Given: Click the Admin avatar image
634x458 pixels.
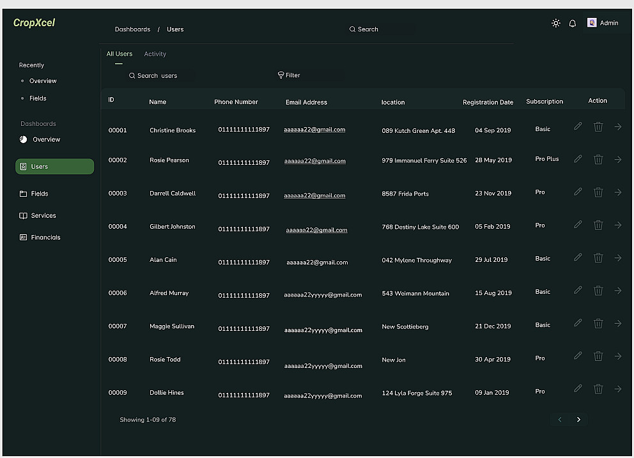Looking at the screenshot, I should pos(592,22).
